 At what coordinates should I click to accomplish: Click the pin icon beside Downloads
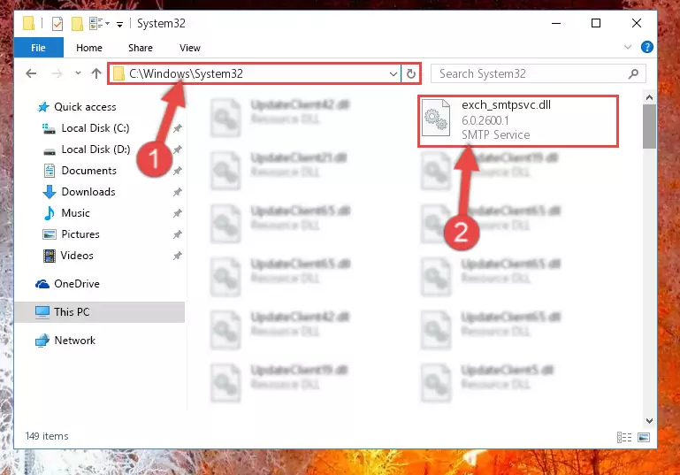pos(178,192)
